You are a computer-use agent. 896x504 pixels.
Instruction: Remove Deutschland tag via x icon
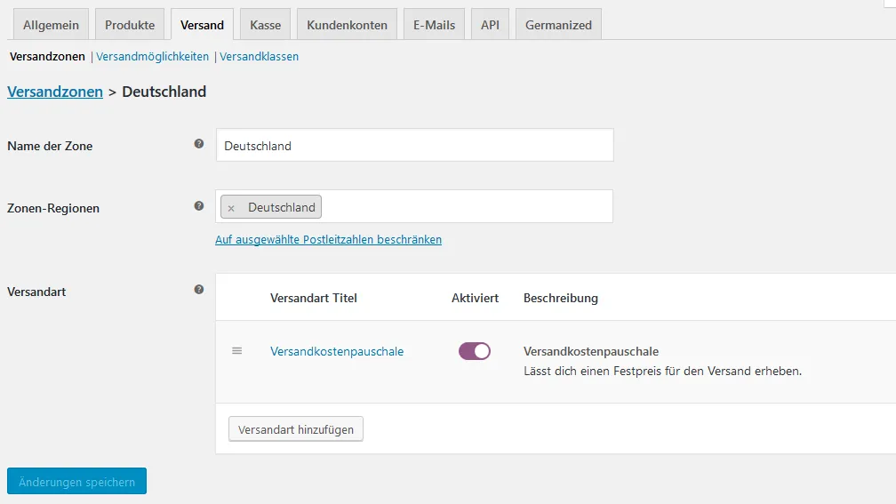pyautogui.click(x=231, y=208)
